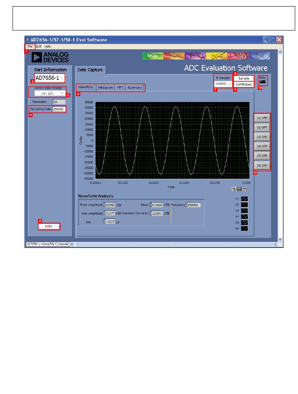
Task: Close the Eval Software window
Action: (279, 40)
